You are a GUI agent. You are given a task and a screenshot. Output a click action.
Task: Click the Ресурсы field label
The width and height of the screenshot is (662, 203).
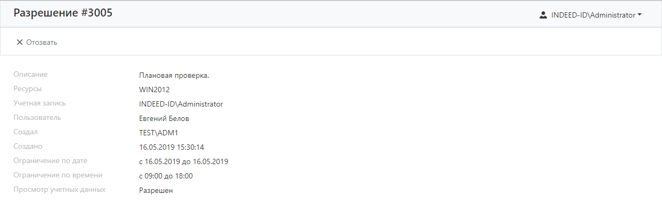coord(27,88)
